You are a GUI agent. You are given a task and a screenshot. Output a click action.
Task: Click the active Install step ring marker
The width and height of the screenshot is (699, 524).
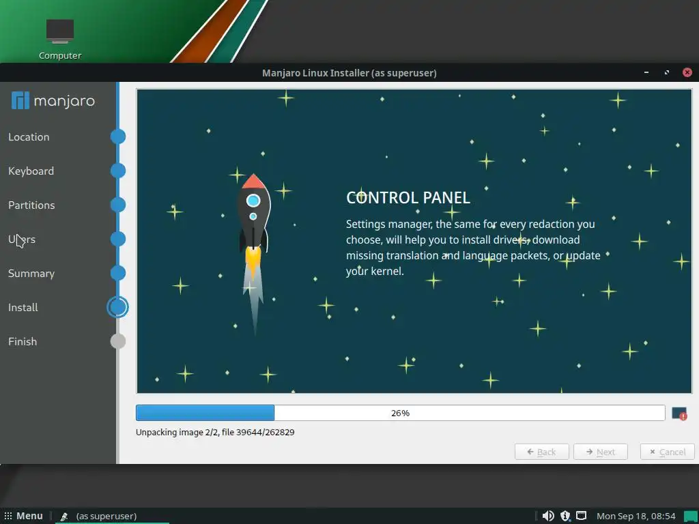click(x=117, y=307)
